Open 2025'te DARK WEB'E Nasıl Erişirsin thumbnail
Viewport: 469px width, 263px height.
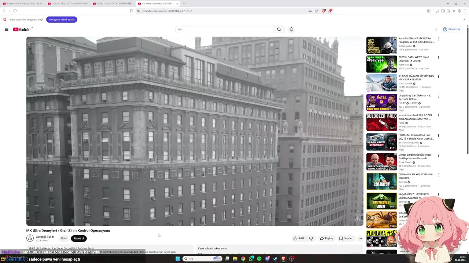tap(381, 64)
